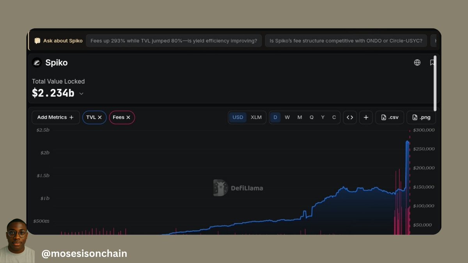Click the Ask about Spiko llama icon
Viewport: 468px width, 263px height.
tap(37, 41)
